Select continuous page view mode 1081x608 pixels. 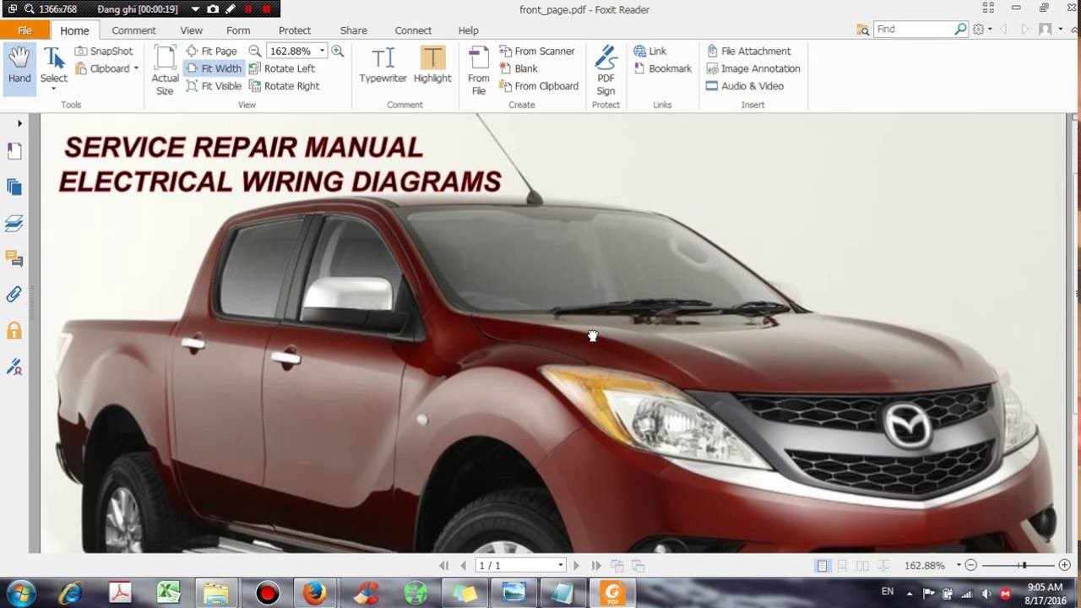[842, 566]
